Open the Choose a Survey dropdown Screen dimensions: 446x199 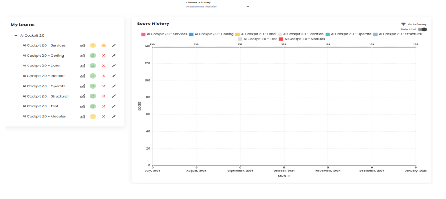pyautogui.click(x=218, y=7)
